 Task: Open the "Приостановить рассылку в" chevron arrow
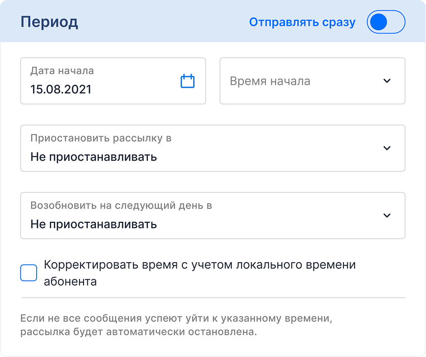click(x=387, y=148)
